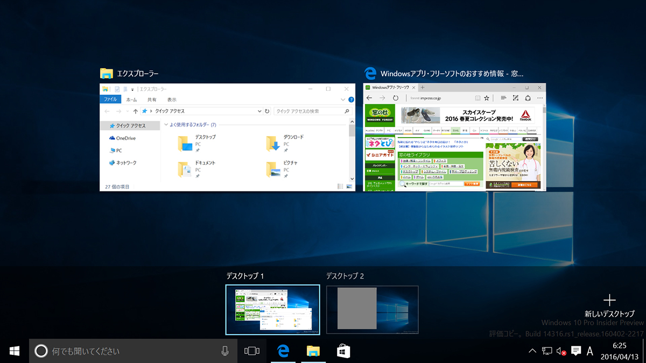Toggle Edge reading view book icon
This screenshot has height=363, width=646.
[478, 98]
